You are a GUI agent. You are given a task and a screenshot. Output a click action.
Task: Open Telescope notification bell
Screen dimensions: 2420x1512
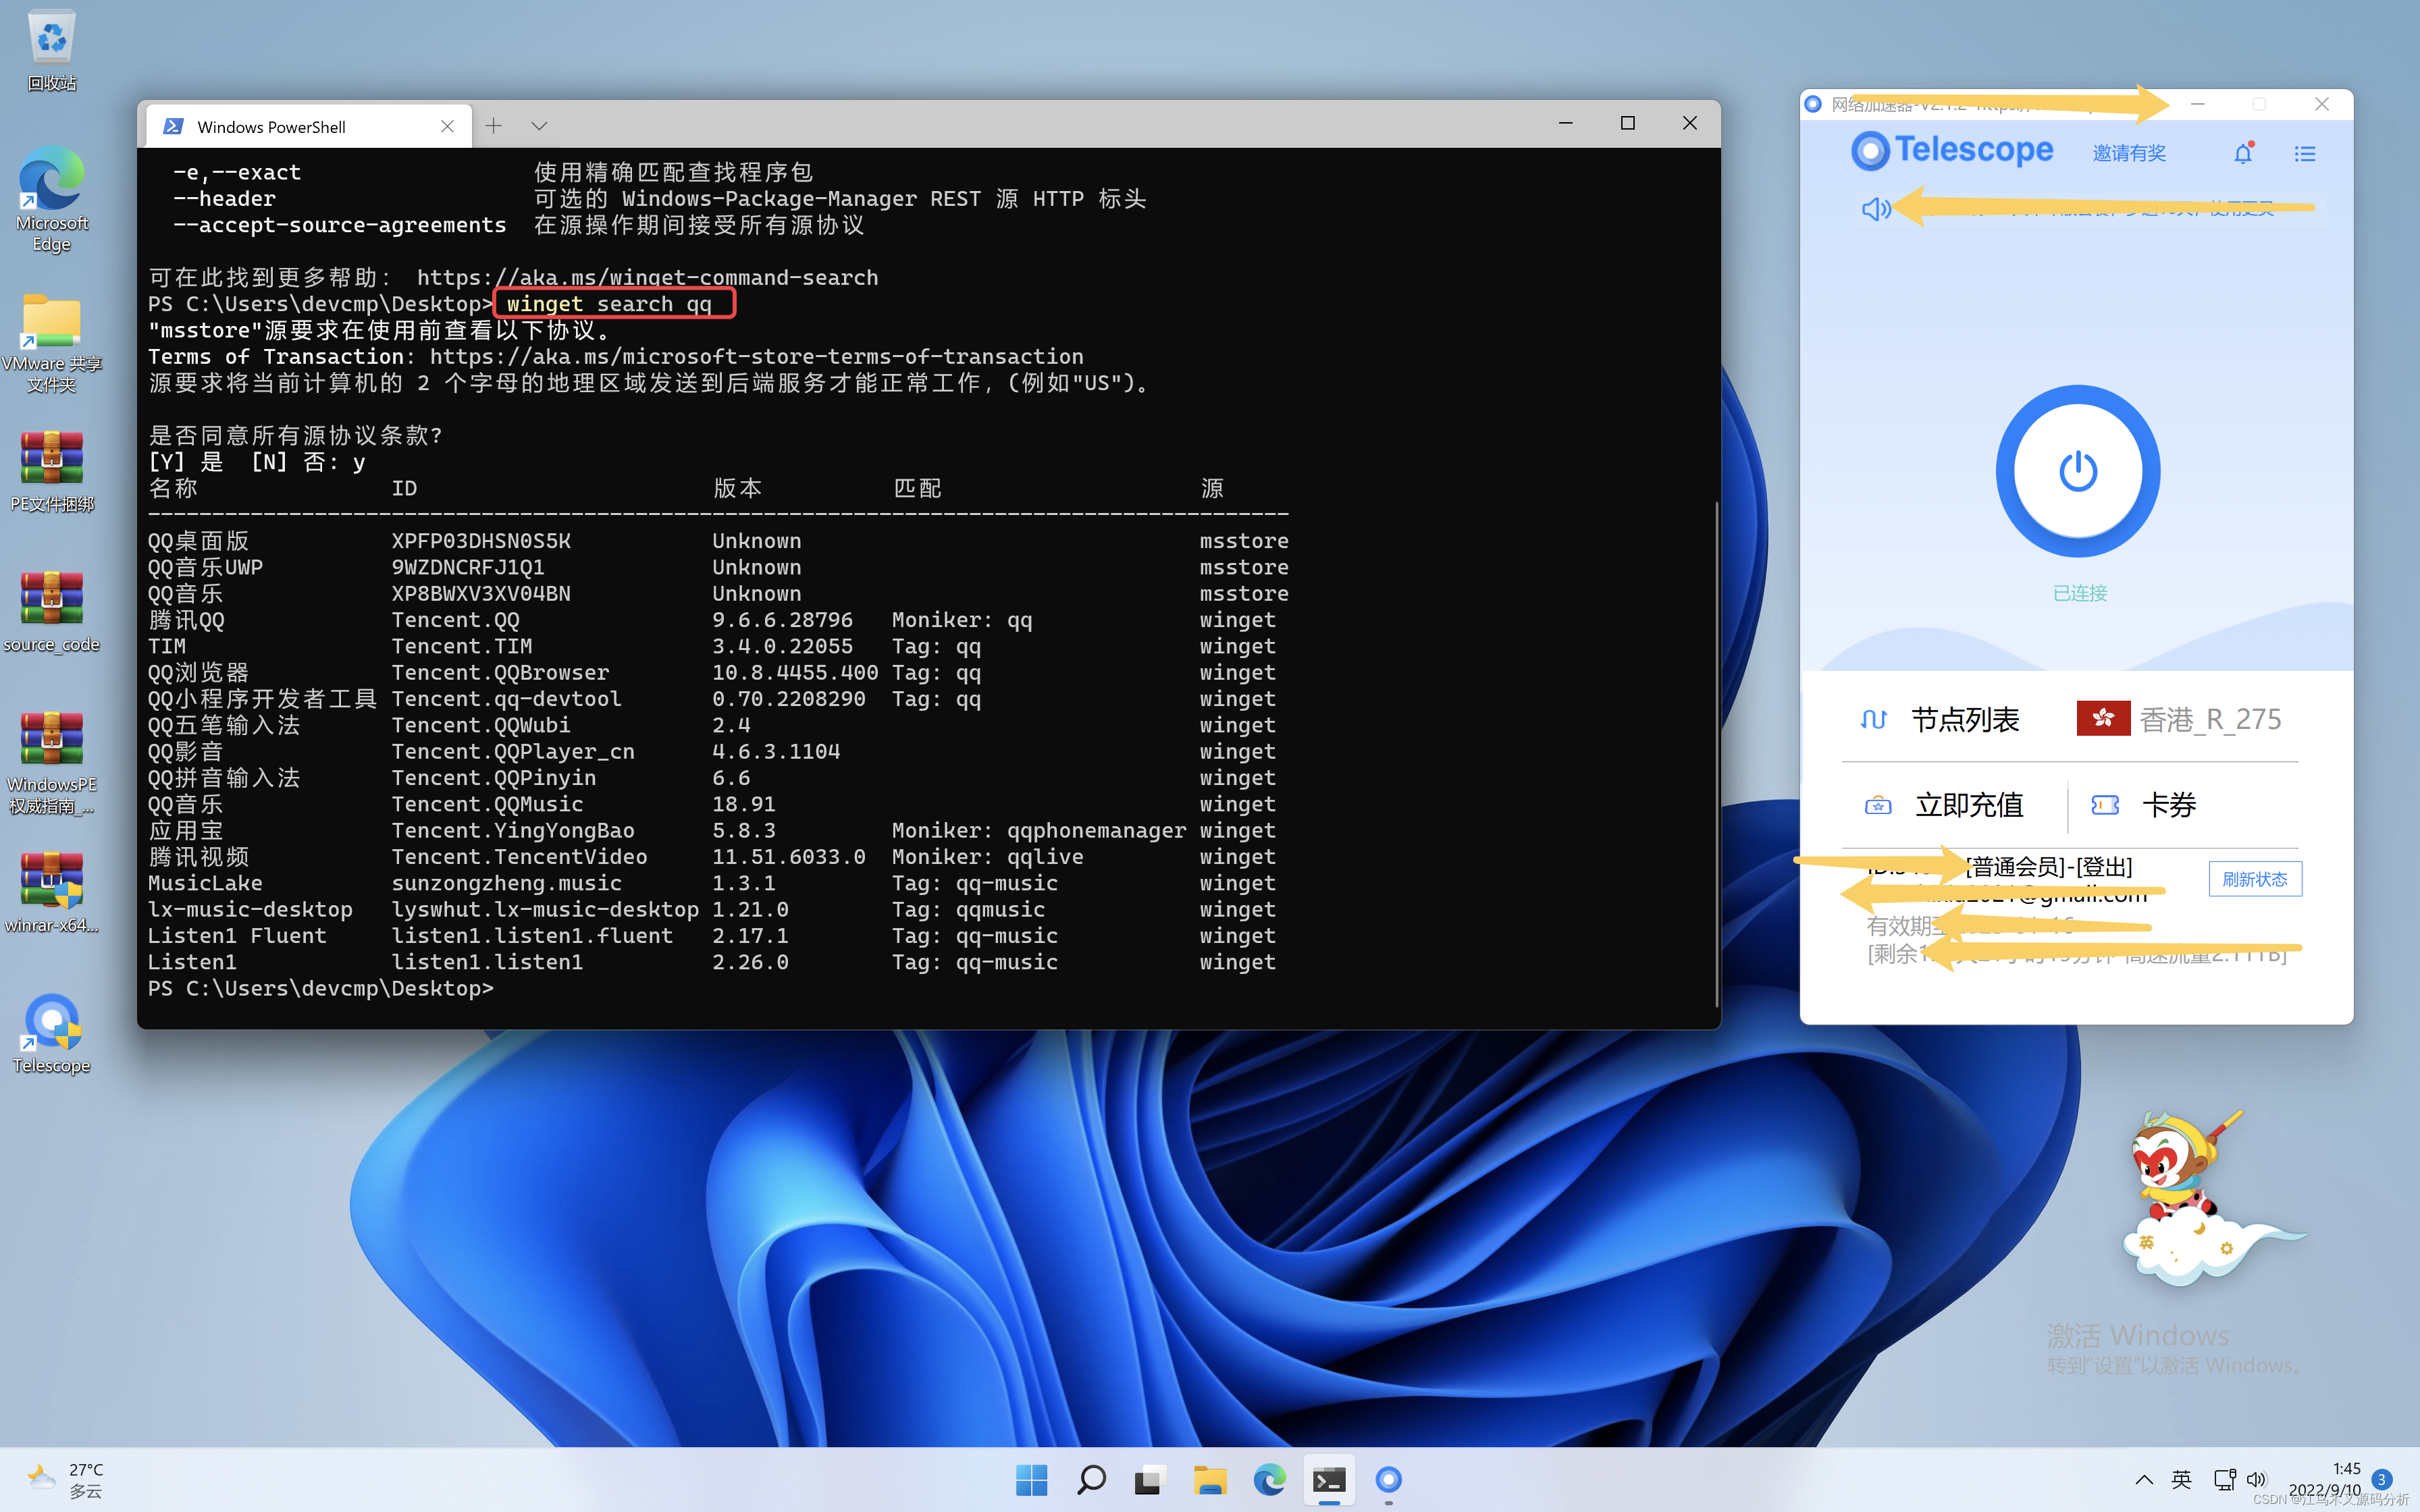(2243, 153)
